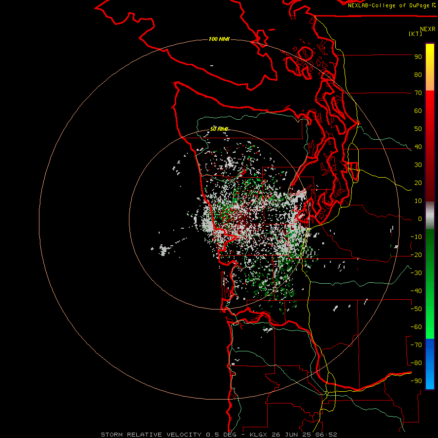Click the light blue segment of the color bar
Image resolution: width=438 pixels, height=438 pixels.
430,377
